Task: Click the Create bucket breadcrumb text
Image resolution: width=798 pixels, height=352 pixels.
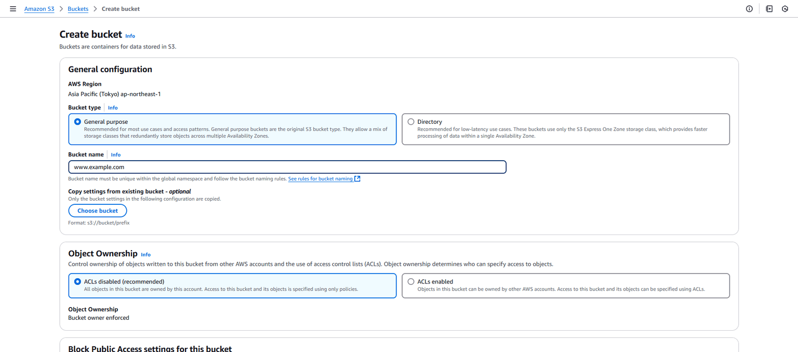Action: tap(121, 9)
